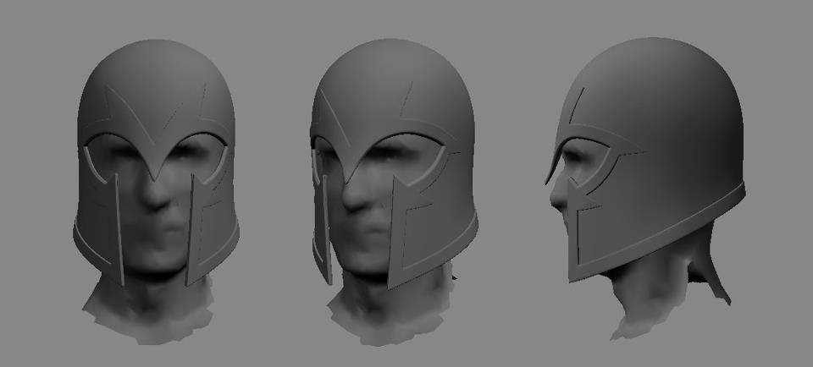The image size is (813, 367).
Task: Select the side-profile helmet model
Action: click(645, 160)
